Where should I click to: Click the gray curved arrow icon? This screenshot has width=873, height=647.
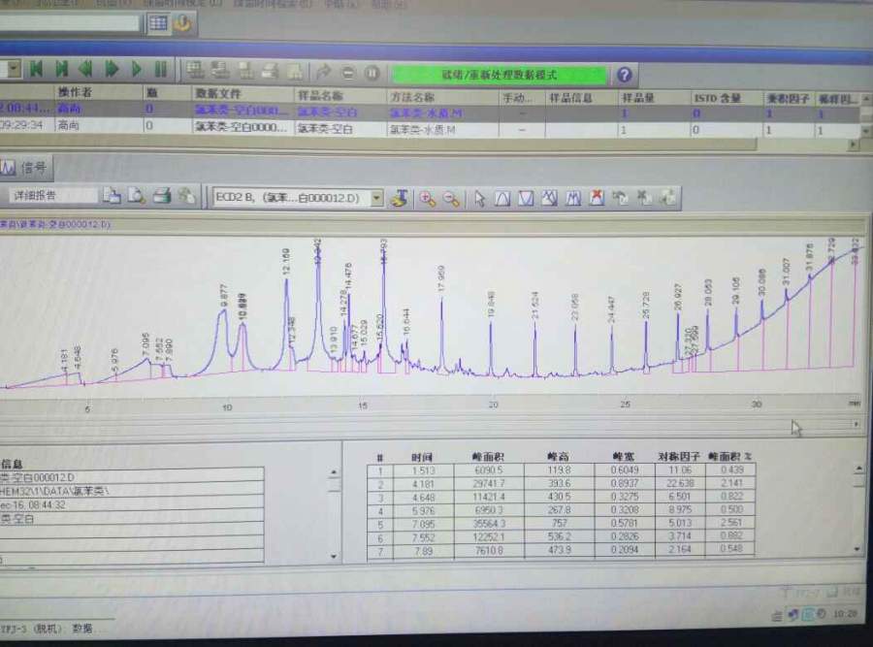(x=323, y=72)
